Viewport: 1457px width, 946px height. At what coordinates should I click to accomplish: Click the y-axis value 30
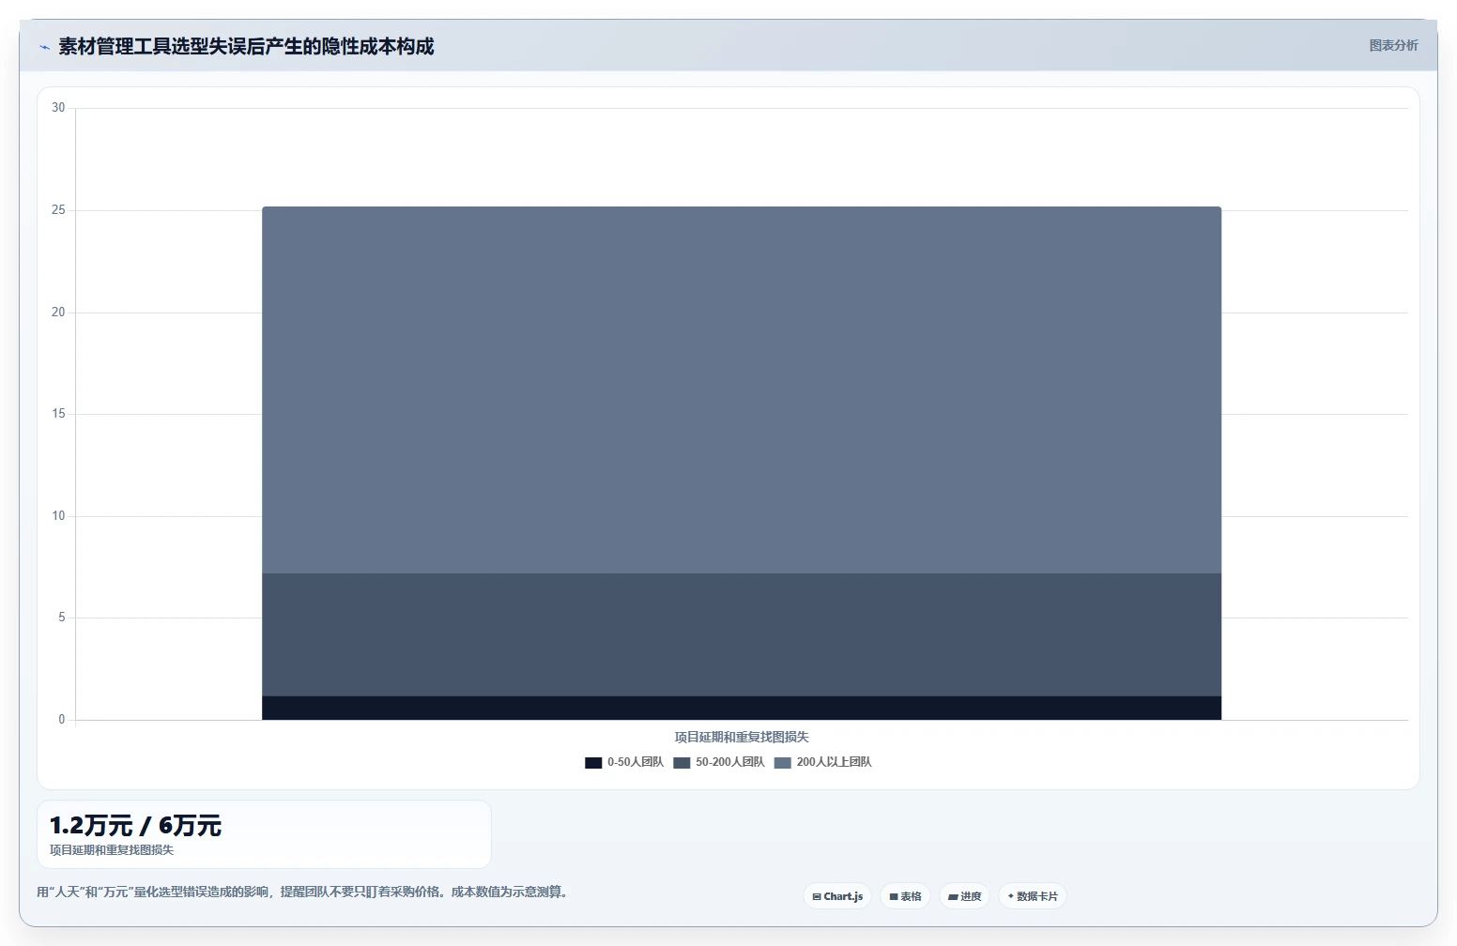(58, 108)
